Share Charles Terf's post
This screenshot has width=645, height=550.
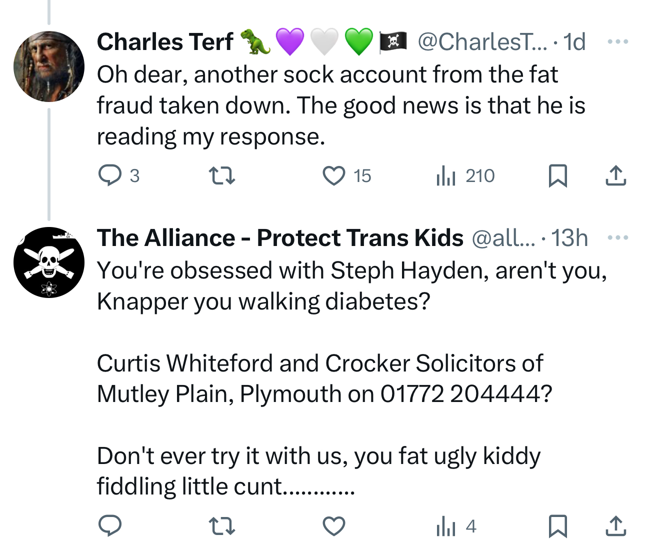tap(615, 176)
